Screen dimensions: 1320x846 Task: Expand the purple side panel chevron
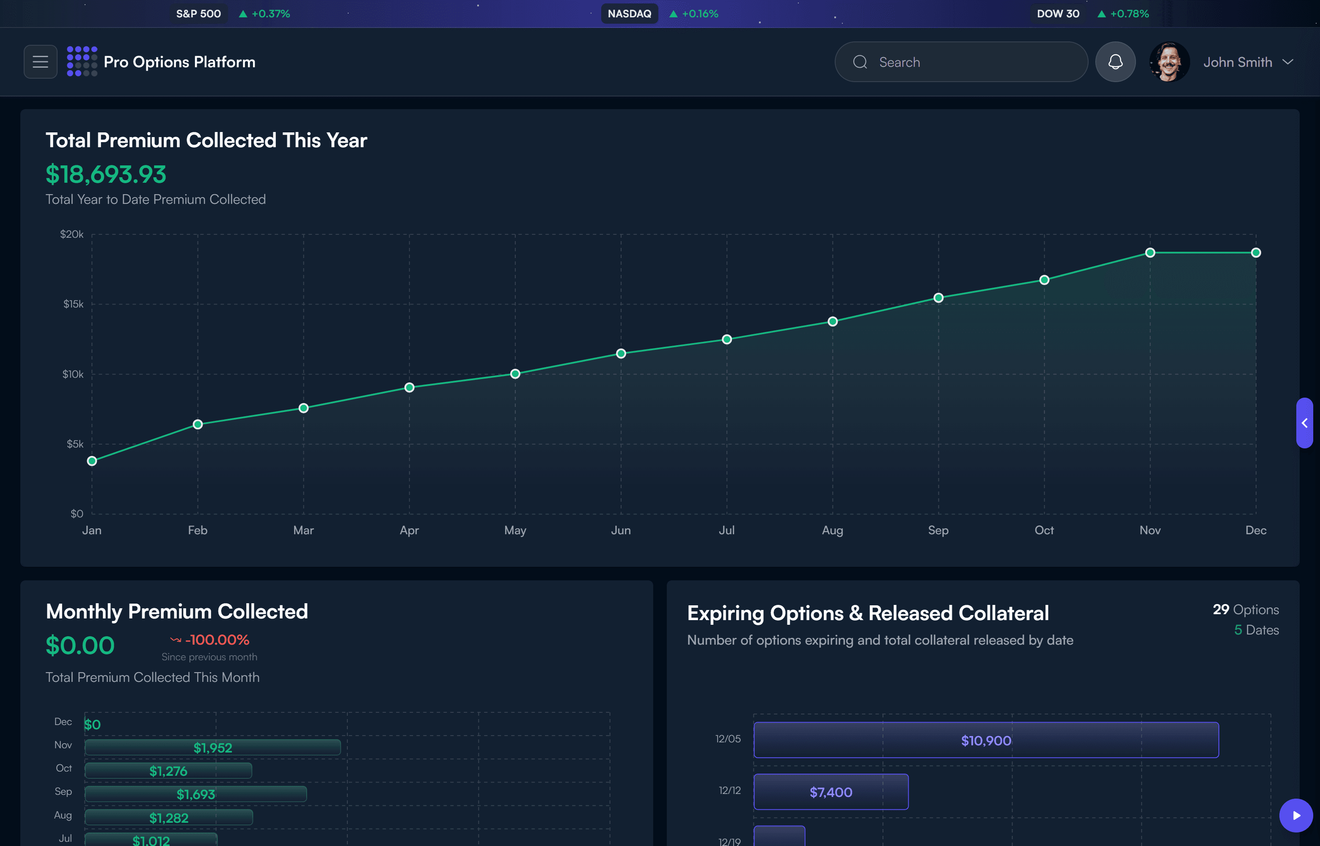point(1304,423)
